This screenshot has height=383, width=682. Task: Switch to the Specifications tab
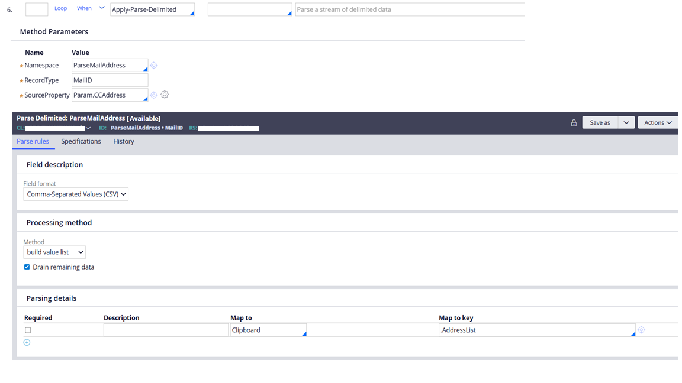[81, 142]
